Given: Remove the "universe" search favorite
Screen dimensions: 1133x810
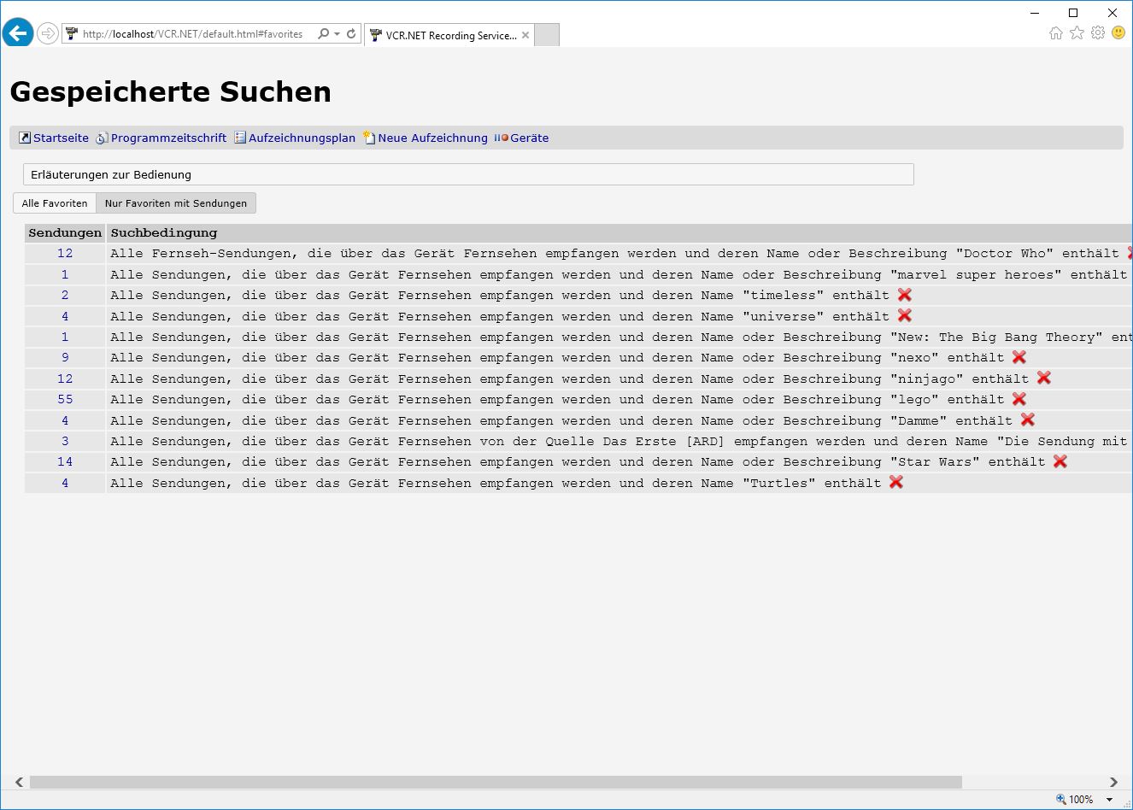Looking at the screenshot, I should click(x=905, y=316).
